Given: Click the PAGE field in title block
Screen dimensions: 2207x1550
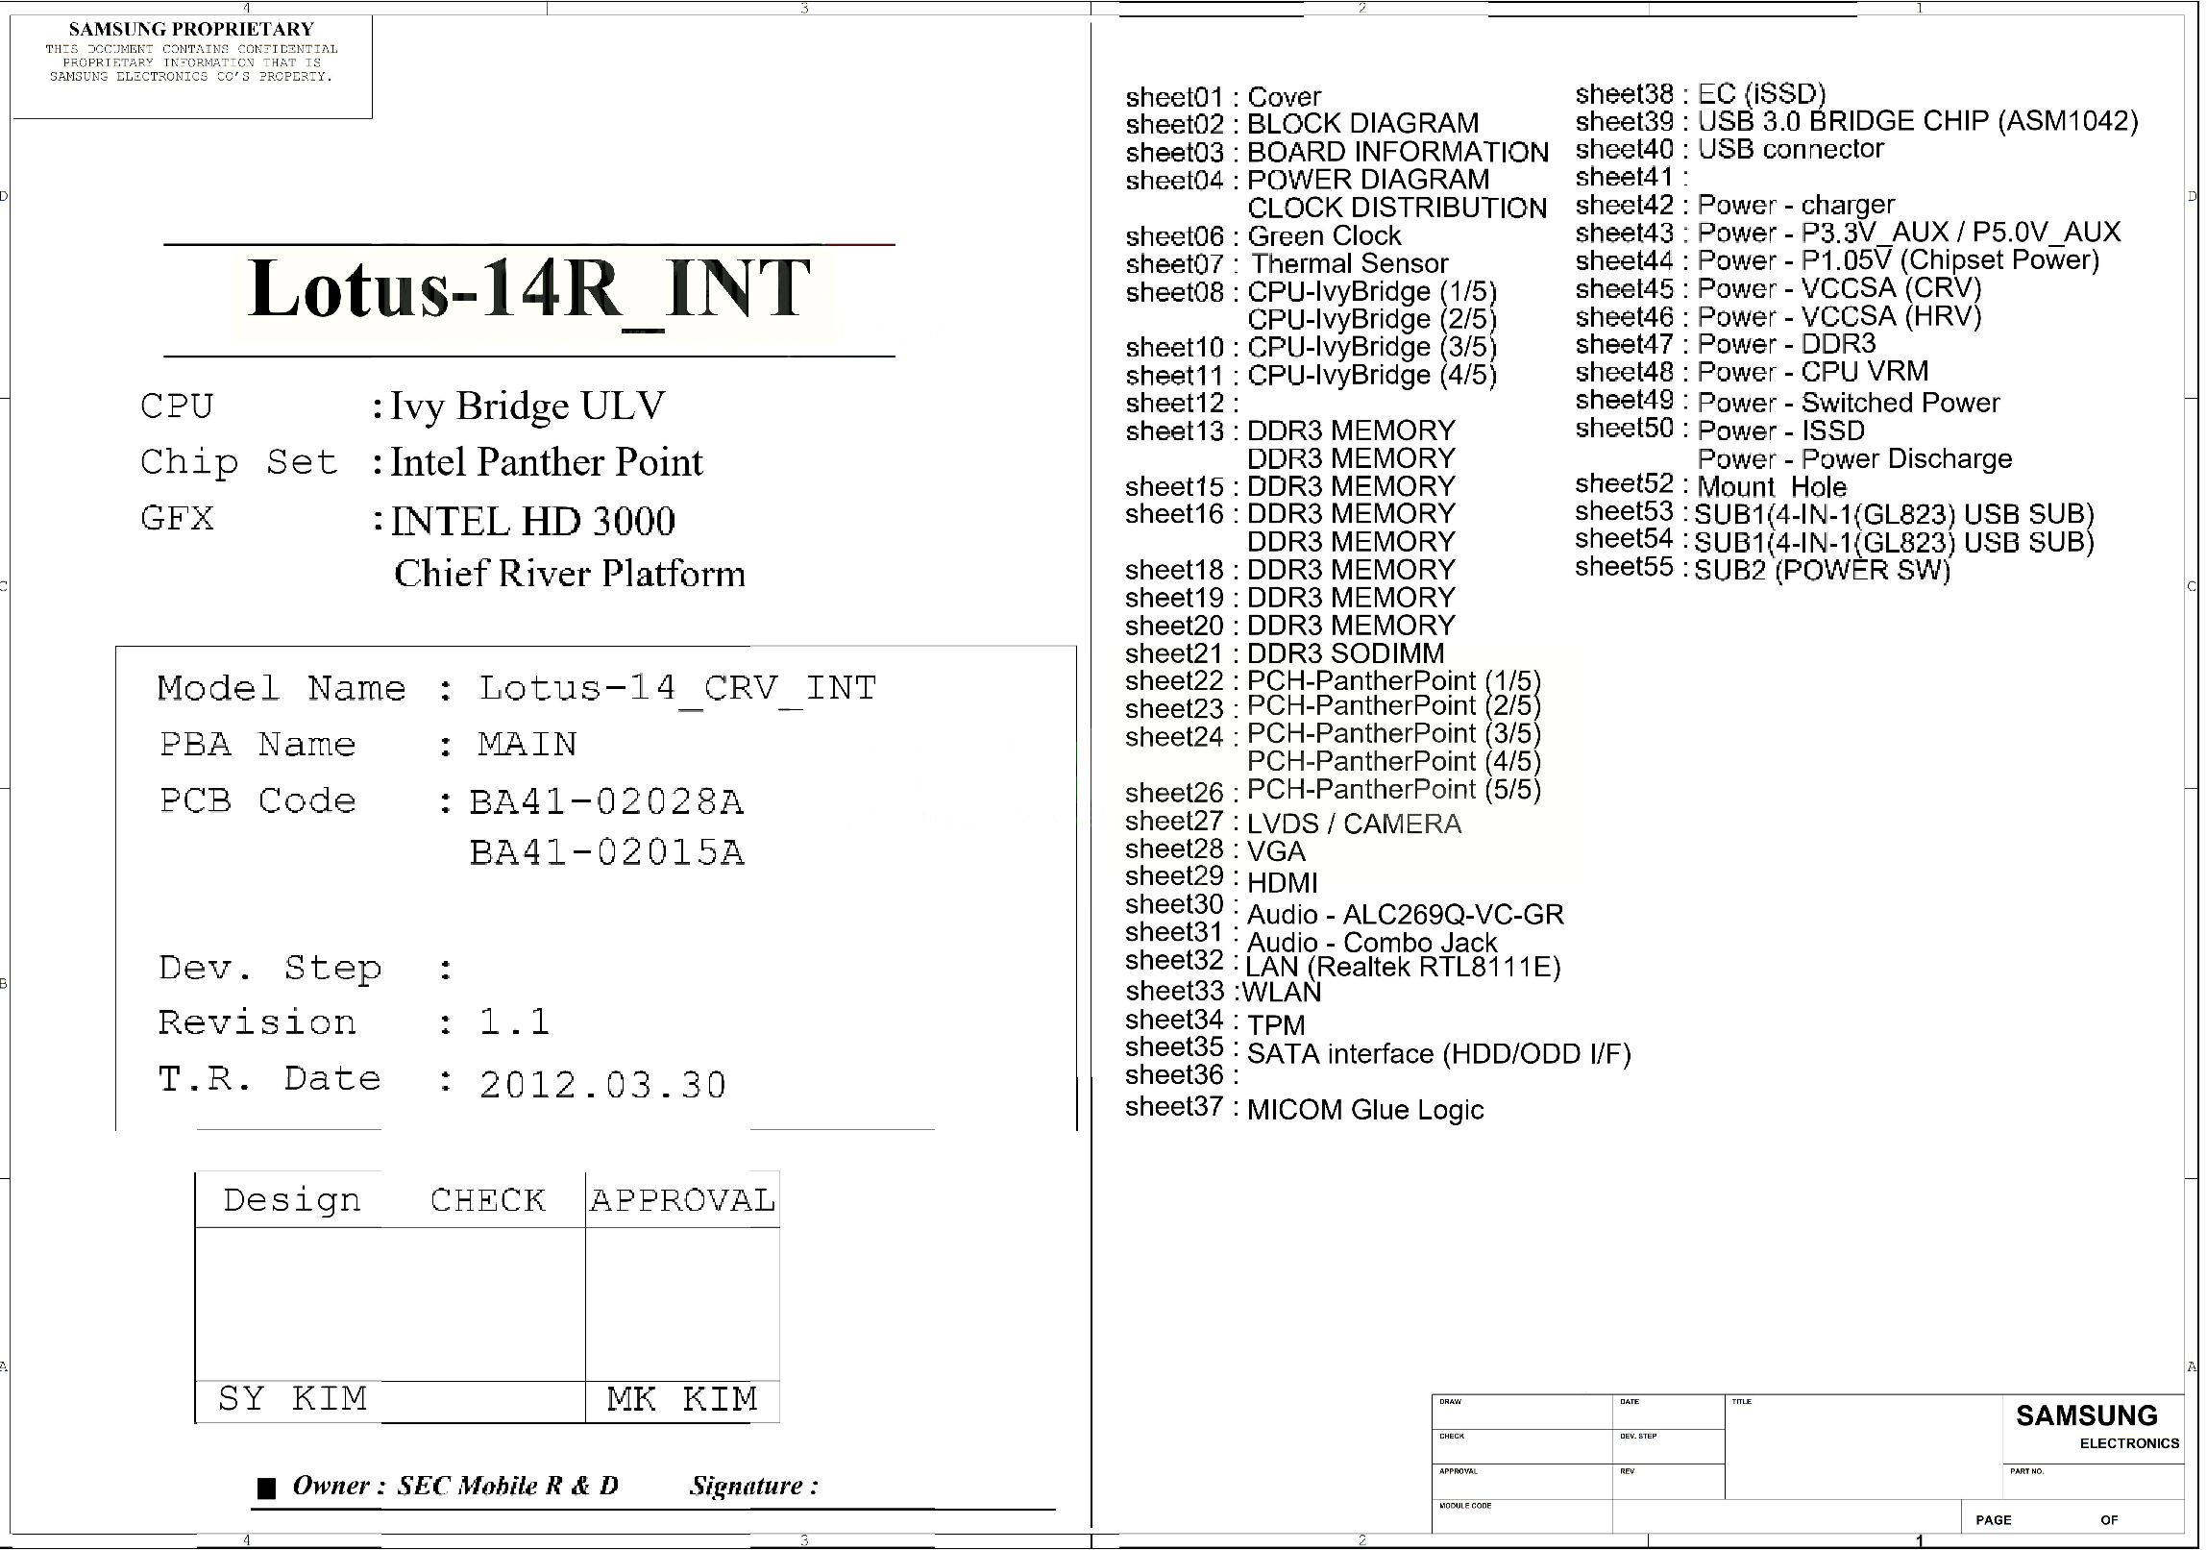Looking at the screenshot, I should point(2072,1516).
